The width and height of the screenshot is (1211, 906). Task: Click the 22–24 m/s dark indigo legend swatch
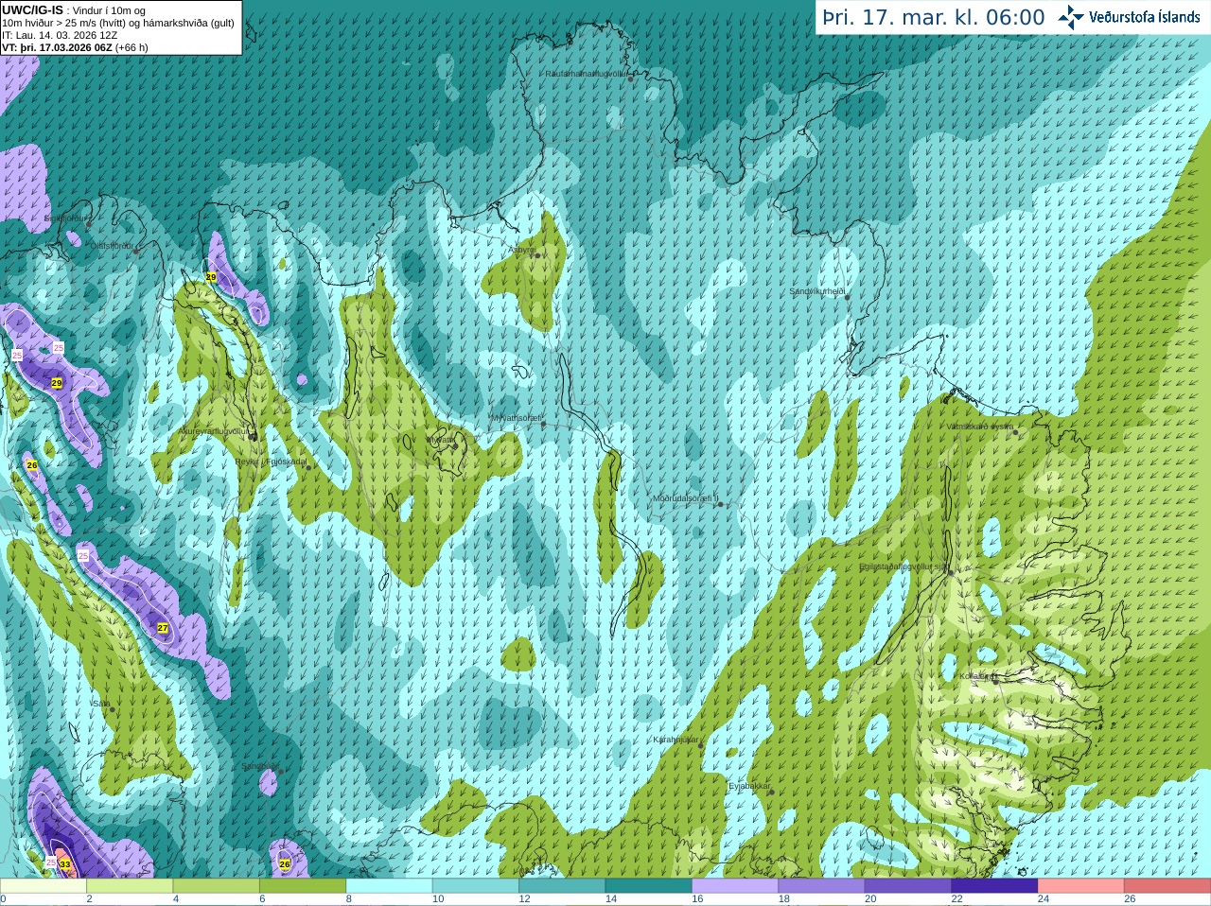995,886
